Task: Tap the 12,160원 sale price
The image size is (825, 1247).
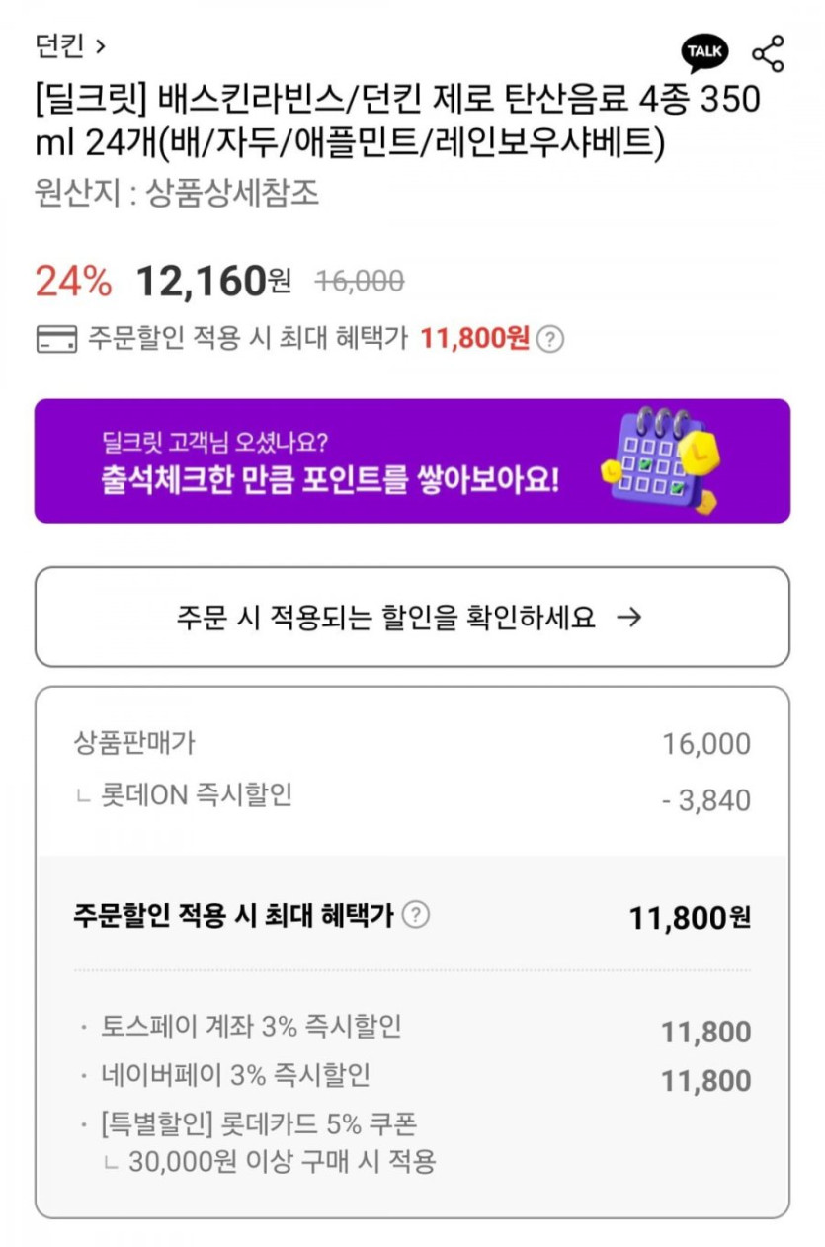Action: coord(212,283)
